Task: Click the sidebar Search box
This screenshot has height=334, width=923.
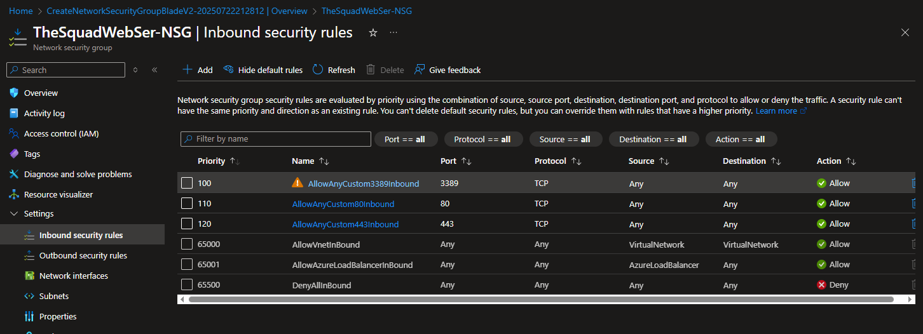Action: (67, 70)
